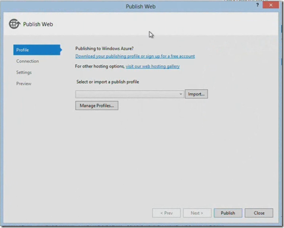
Task: Click inside the publish profile combo box
Action: click(129, 94)
